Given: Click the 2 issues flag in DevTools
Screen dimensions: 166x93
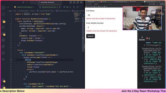Looking at the screenshot, I should tap(148, 38).
